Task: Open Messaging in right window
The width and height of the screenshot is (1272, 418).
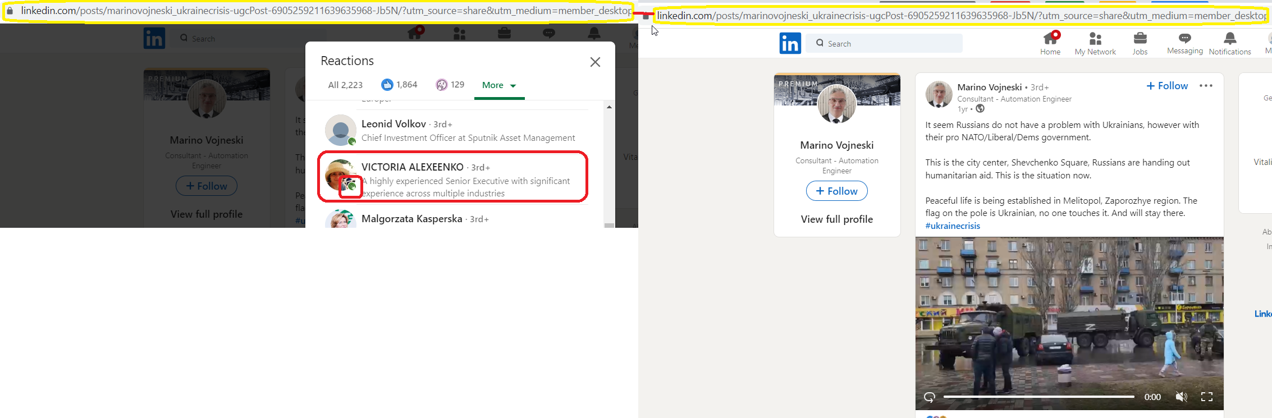Action: click(1185, 43)
